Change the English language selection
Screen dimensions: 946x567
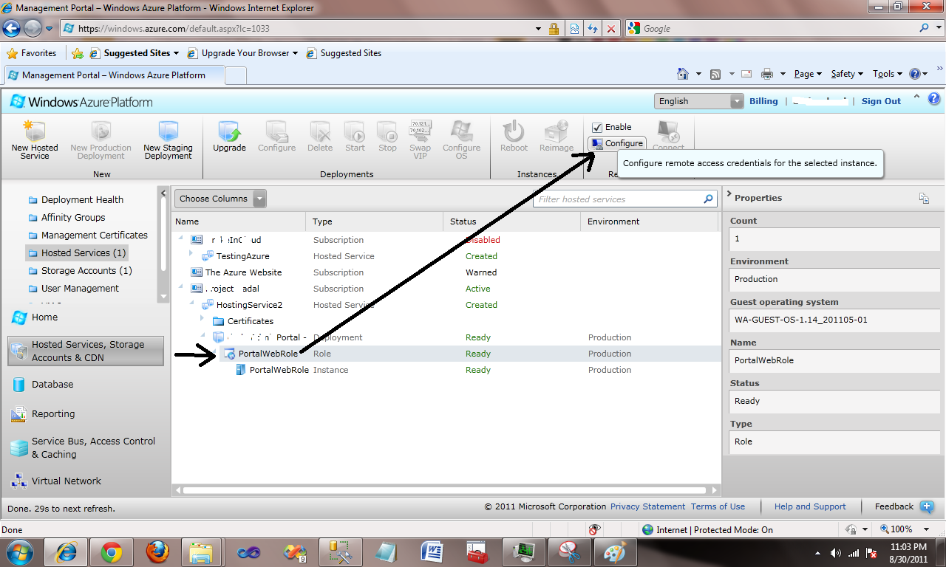(698, 100)
